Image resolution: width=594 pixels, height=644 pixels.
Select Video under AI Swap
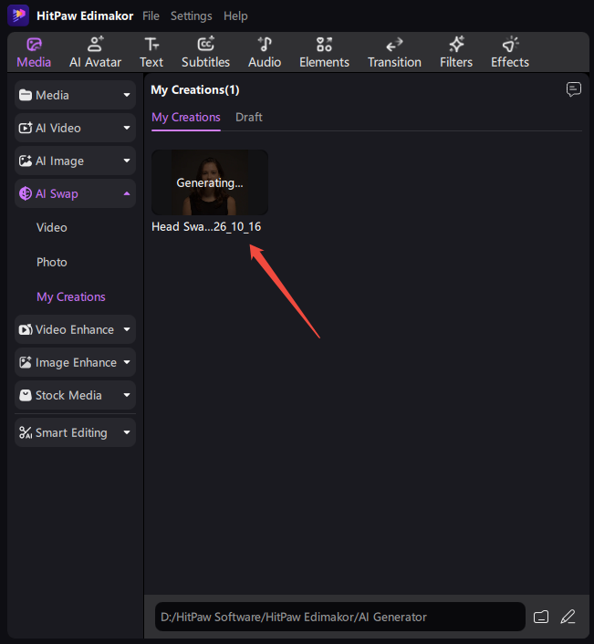pos(52,227)
